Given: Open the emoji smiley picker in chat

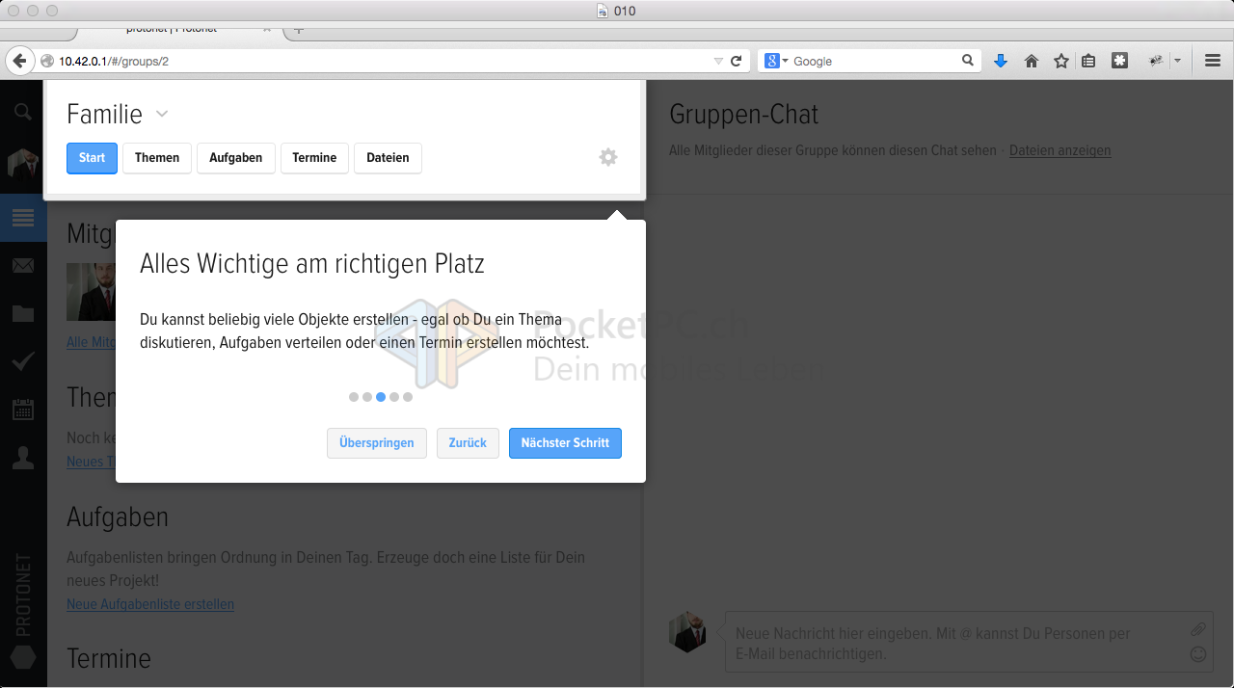Looking at the screenshot, I should [x=1198, y=654].
